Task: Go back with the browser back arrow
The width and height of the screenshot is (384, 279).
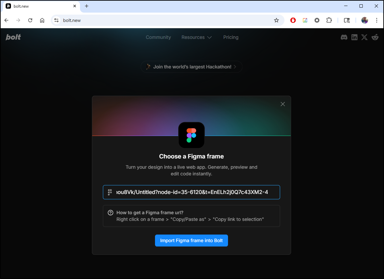Action: (x=6, y=20)
